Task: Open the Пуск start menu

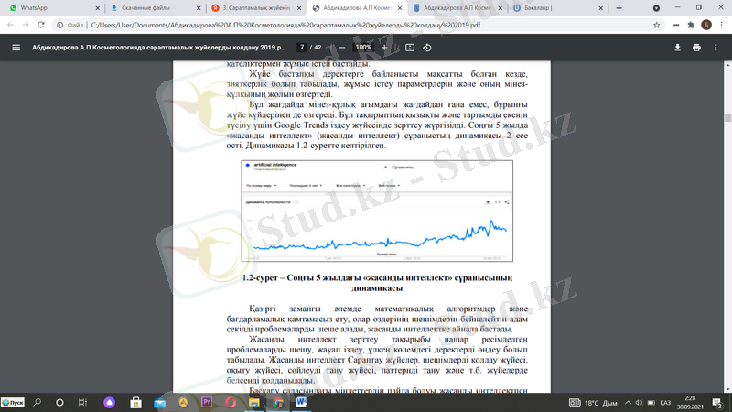Action: pyautogui.click(x=13, y=402)
